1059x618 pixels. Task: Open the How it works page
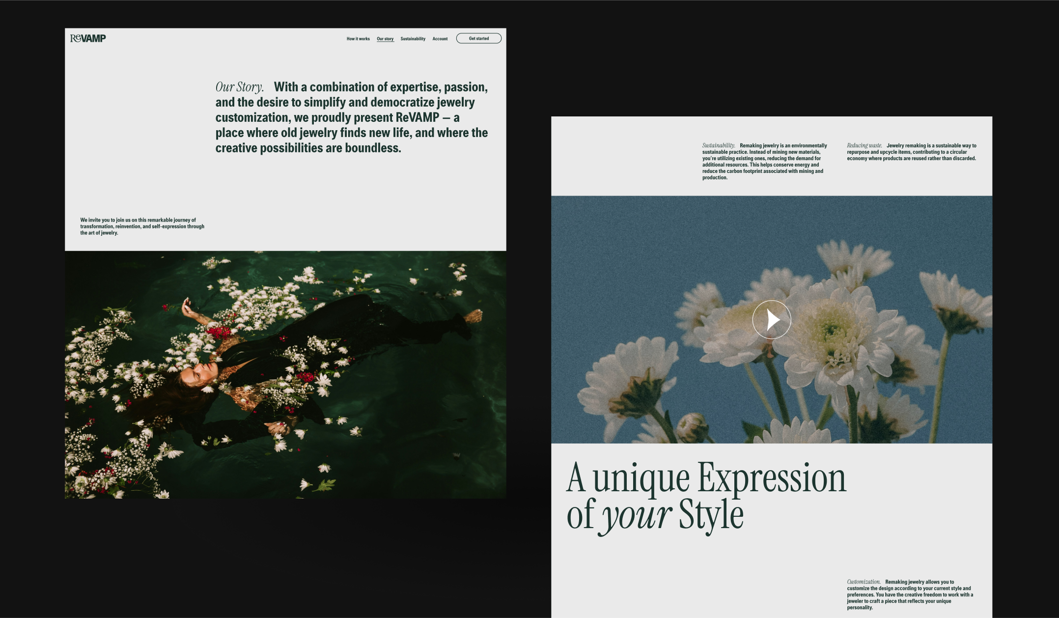click(358, 39)
